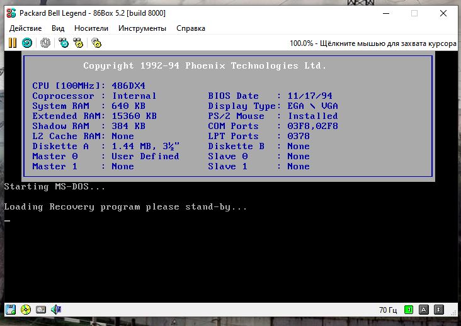
Task: Click the '1.44 MB, 3½"' Diskette A value
Action: [145, 146]
